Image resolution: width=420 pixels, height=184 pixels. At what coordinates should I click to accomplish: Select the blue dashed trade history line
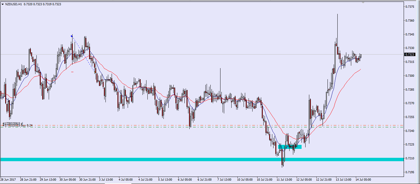[83, 54]
